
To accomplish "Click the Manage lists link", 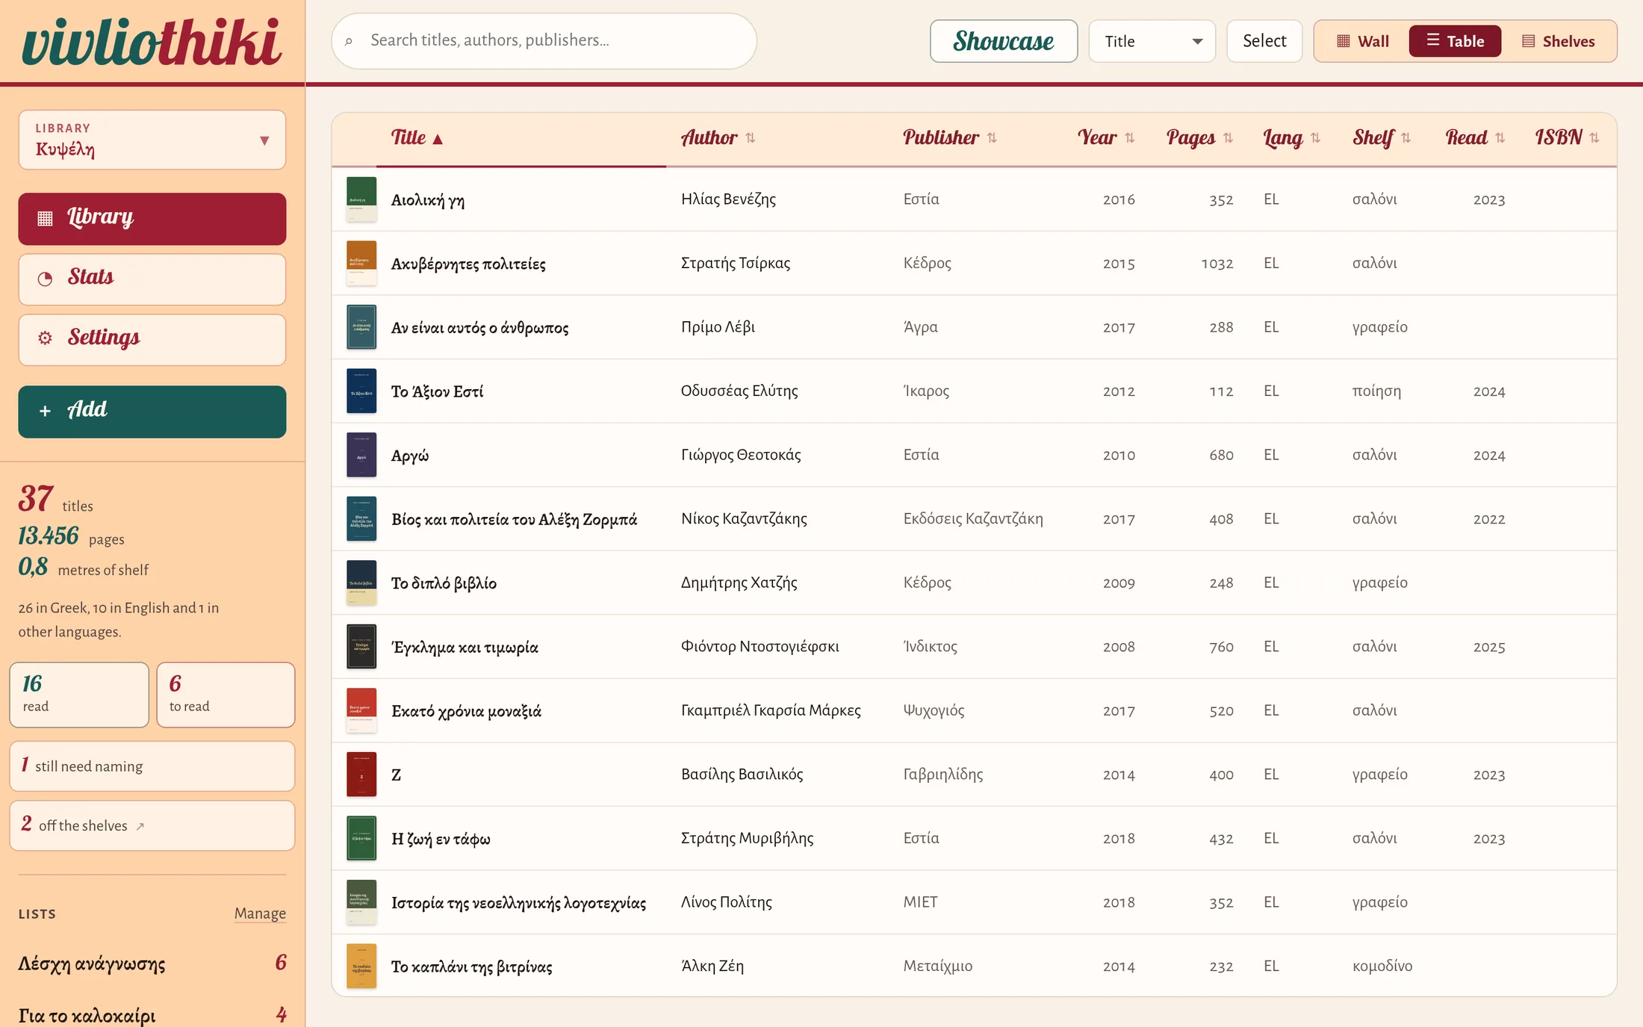I will click(x=260, y=913).
